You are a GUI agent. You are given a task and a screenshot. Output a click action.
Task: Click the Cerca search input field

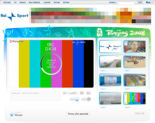point(126,3)
